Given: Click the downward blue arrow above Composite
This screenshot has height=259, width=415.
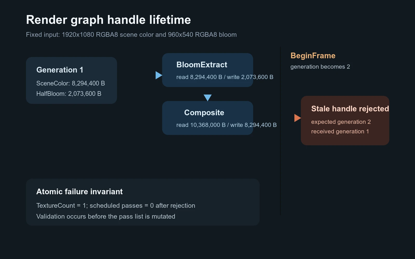Looking at the screenshot, I should coord(208,98).
